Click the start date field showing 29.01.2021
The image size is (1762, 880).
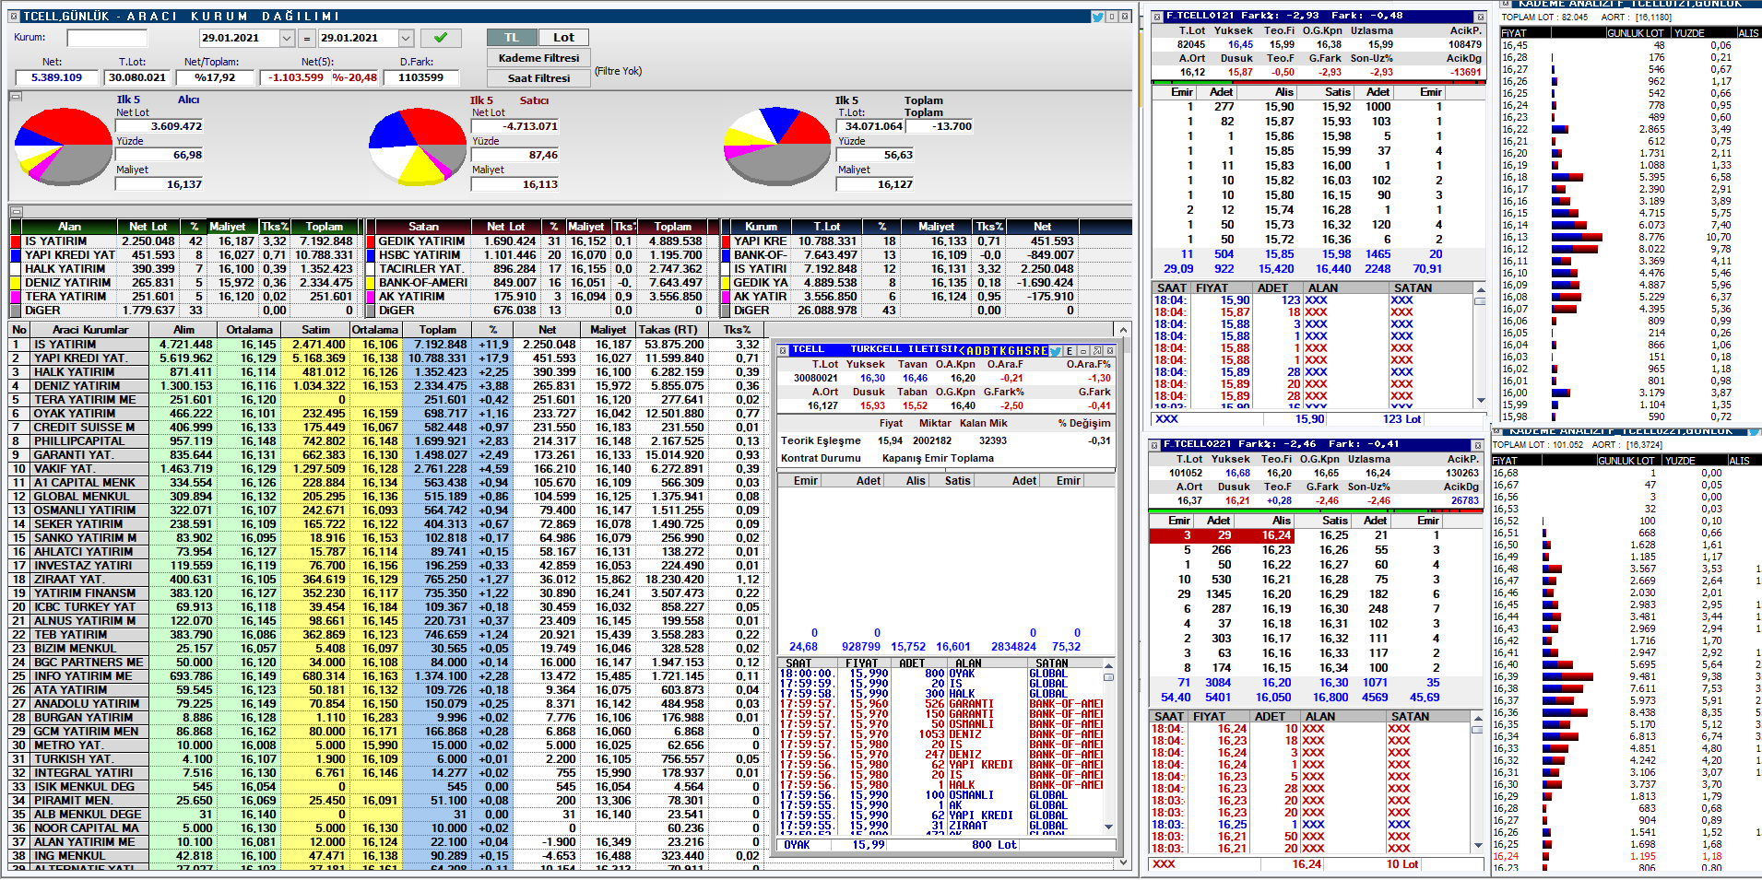pos(240,38)
